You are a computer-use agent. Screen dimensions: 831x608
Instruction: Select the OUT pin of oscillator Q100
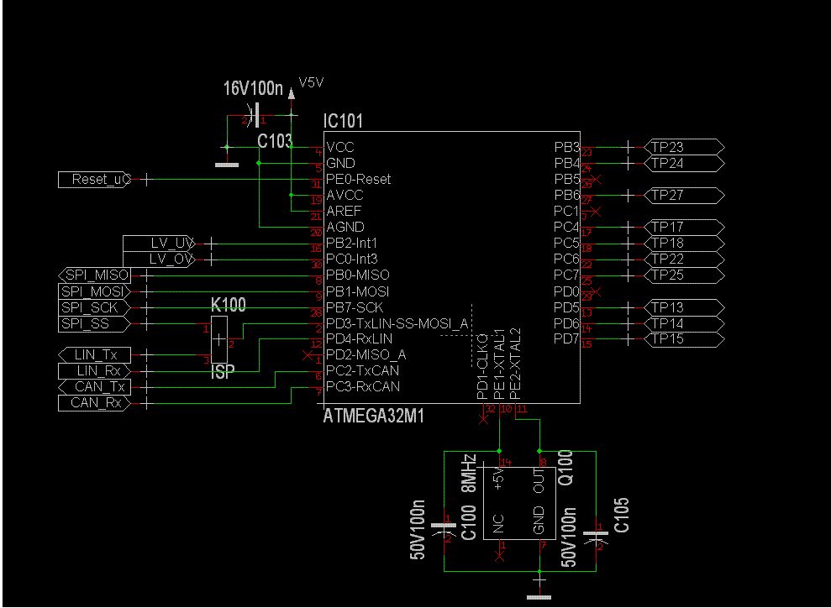tap(539, 481)
